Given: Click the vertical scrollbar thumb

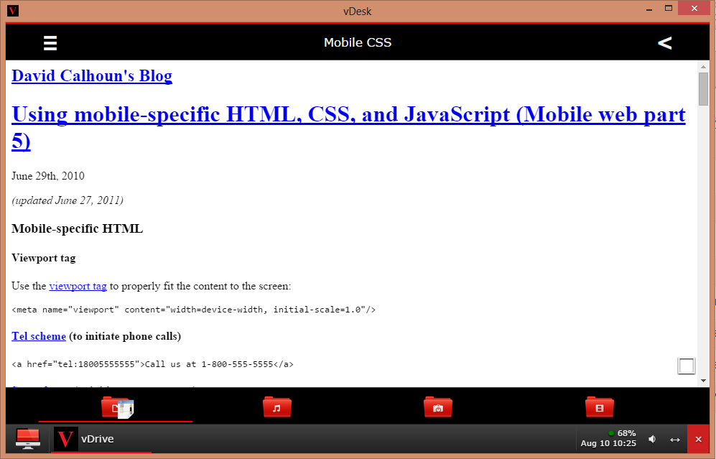Looking at the screenshot, I should tap(703, 88).
